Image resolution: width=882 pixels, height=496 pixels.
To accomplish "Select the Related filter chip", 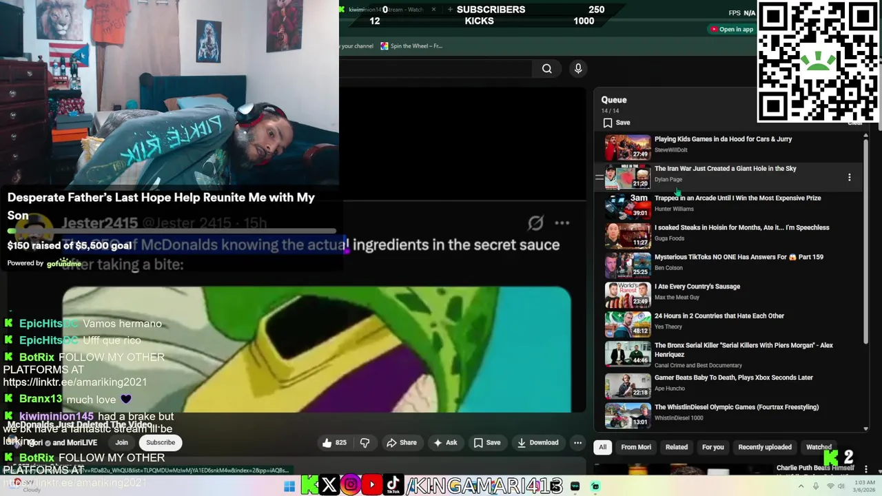I will [677, 447].
